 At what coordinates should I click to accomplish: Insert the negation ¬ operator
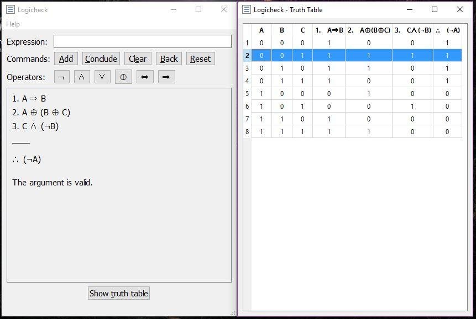tap(62, 77)
